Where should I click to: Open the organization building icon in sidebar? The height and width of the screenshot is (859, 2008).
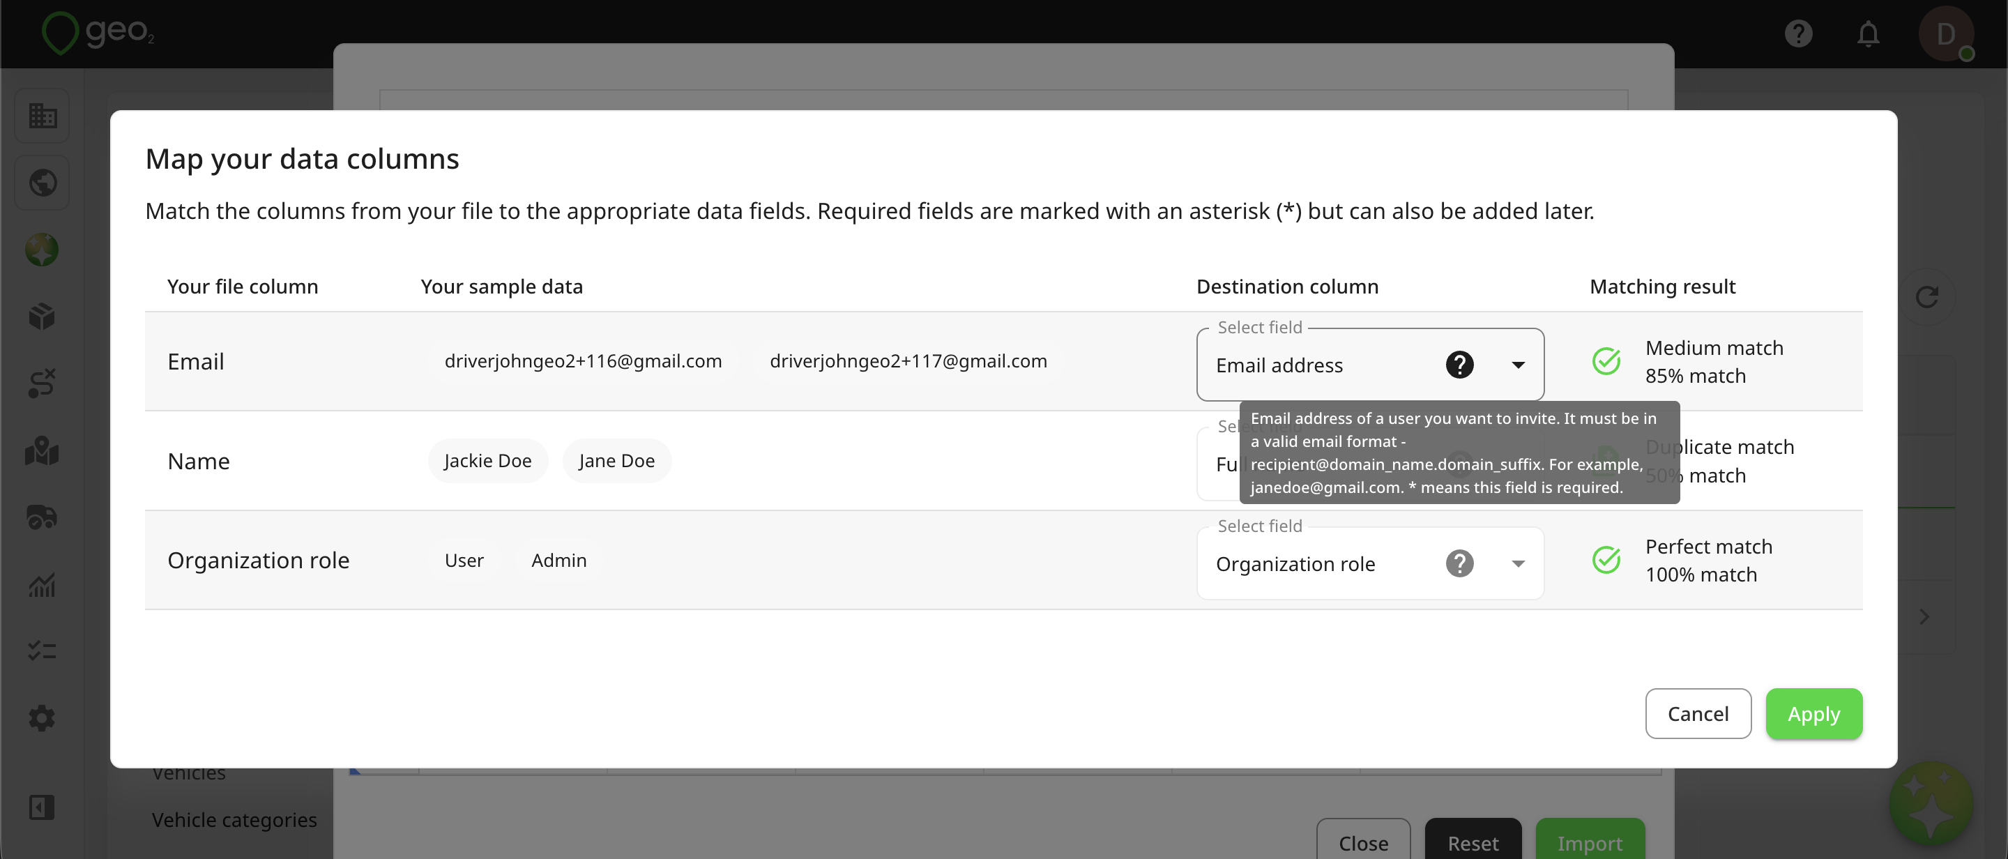click(x=42, y=116)
